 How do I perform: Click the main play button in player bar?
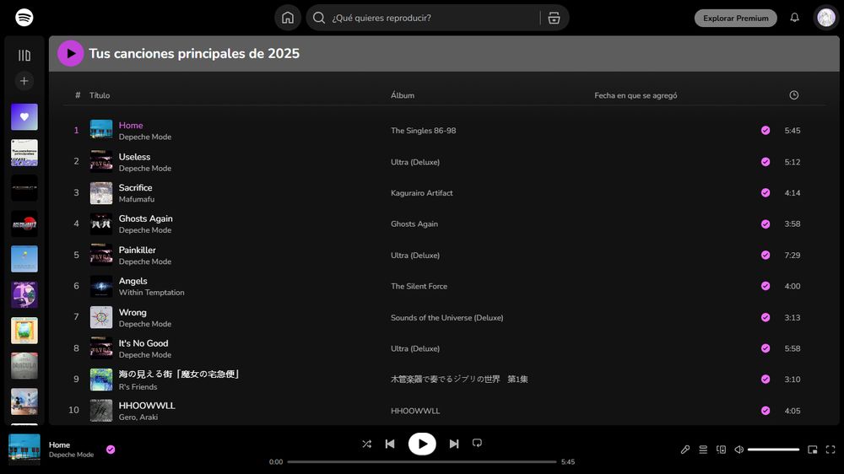(x=422, y=444)
